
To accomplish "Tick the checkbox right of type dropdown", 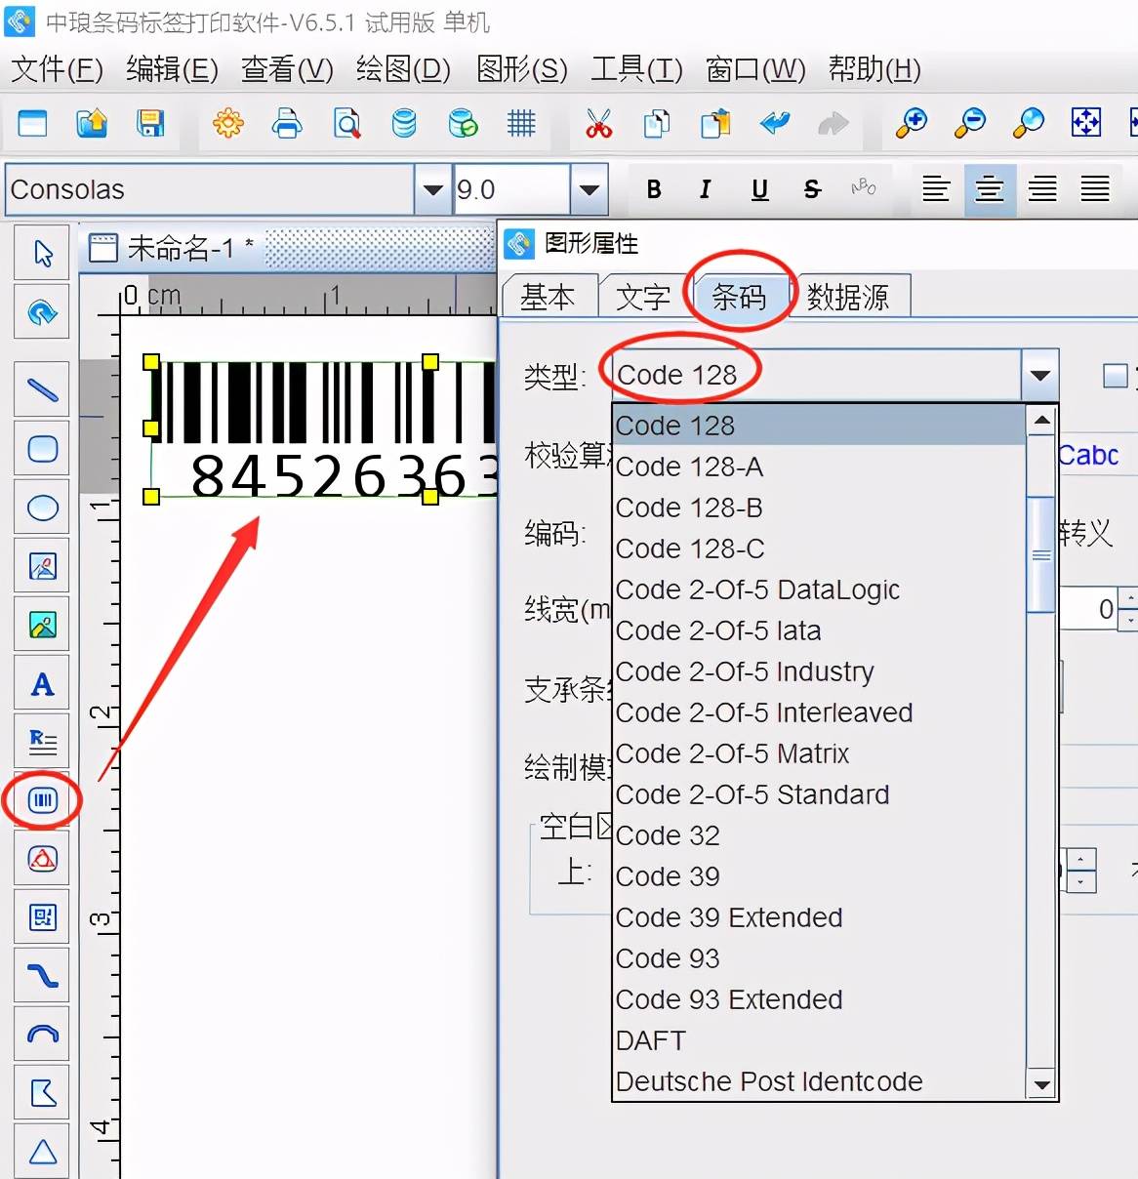I will tap(1114, 375).
